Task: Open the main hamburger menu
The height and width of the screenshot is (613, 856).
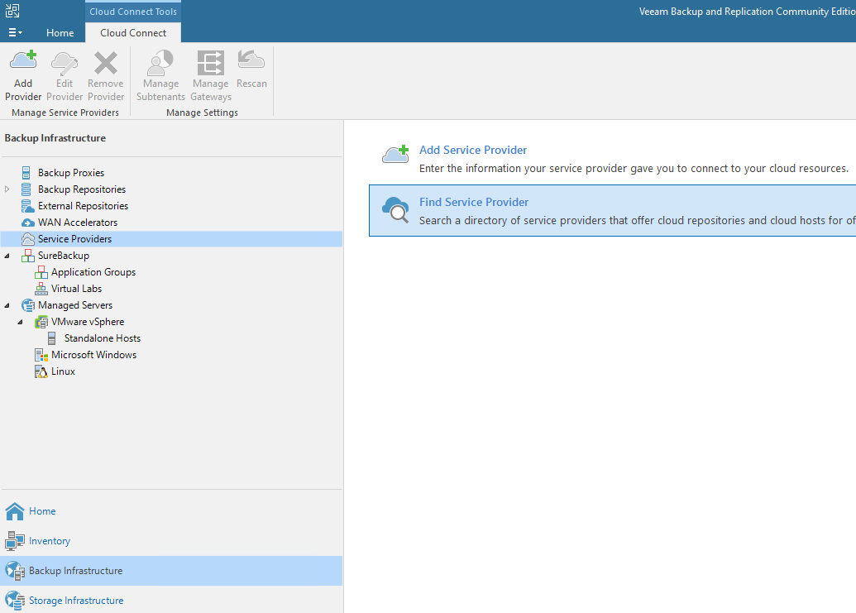Action: click(15, 33)
